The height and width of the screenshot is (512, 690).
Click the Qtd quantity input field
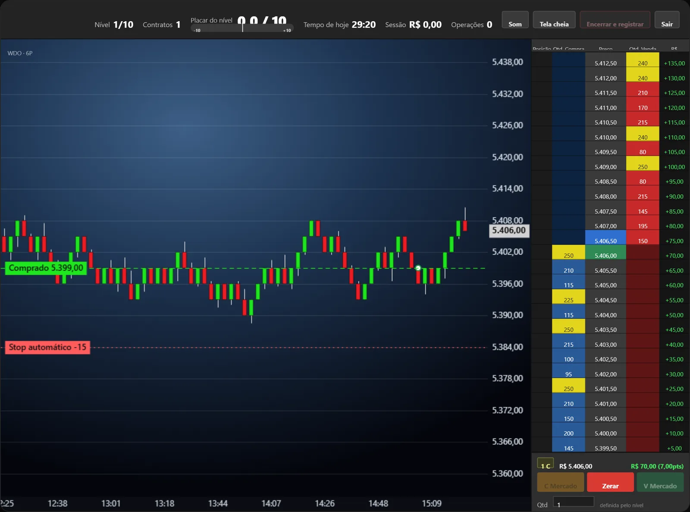(x=574, y=503)
